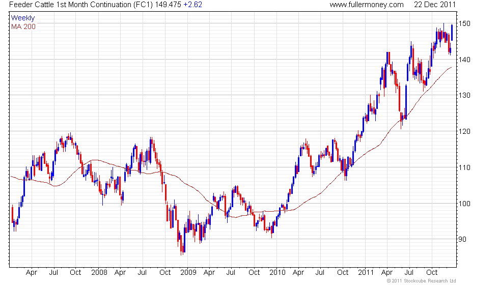Click the 2009 year label on the time axis
The image size is (499, 285).
[x=188, y=273]
